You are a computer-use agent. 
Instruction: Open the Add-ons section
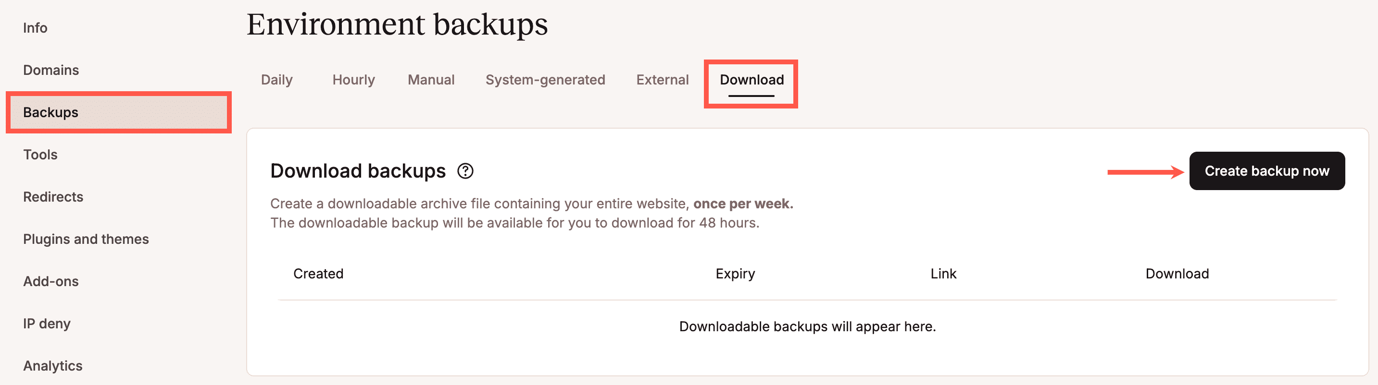(51, 281)
